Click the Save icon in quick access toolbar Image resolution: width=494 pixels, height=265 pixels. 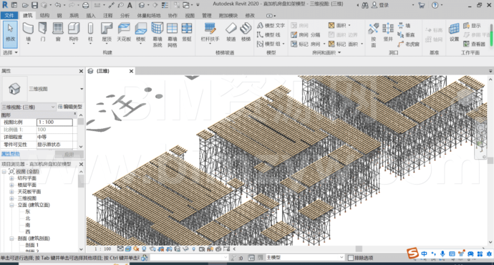[x=34, y=5]
